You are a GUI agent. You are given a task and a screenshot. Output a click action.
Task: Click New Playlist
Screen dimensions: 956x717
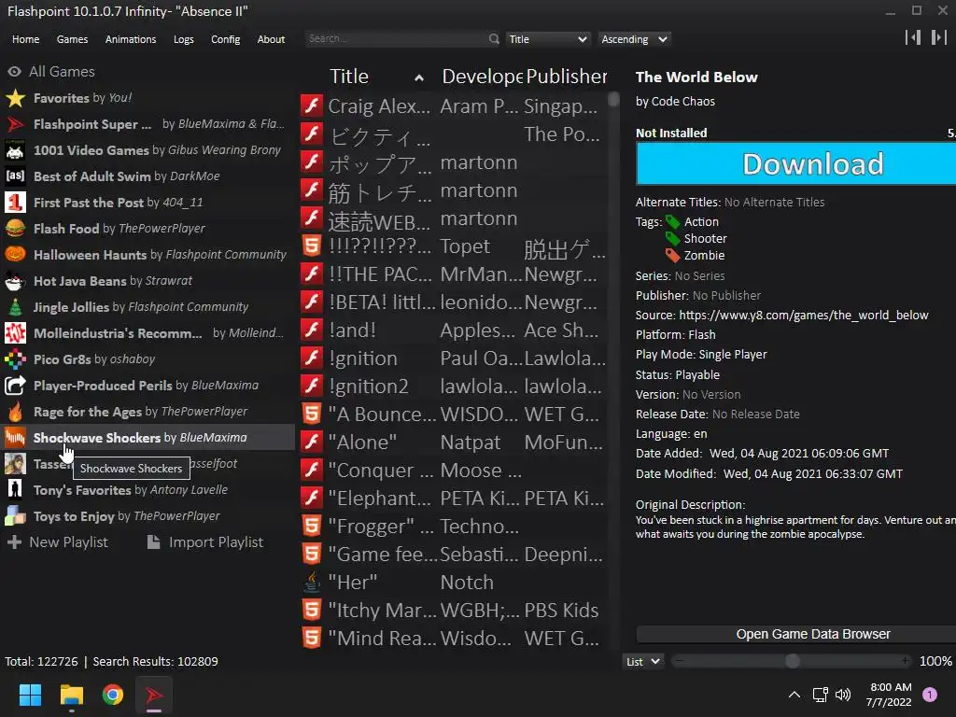(x=59, y=542)
